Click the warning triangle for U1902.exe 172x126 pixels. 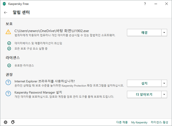tap(8, 32)
